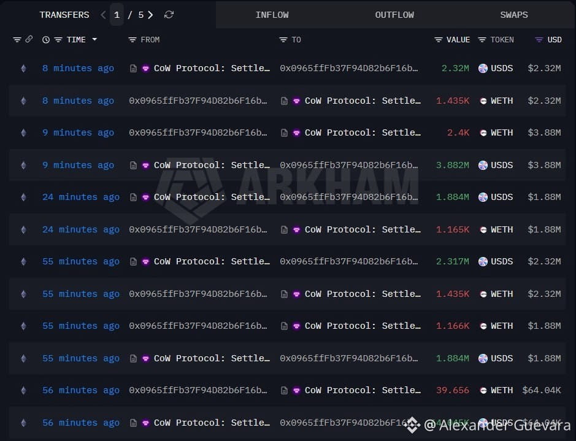Filter by the TOKEN column

pyautogui.click(x=482, y=40)
